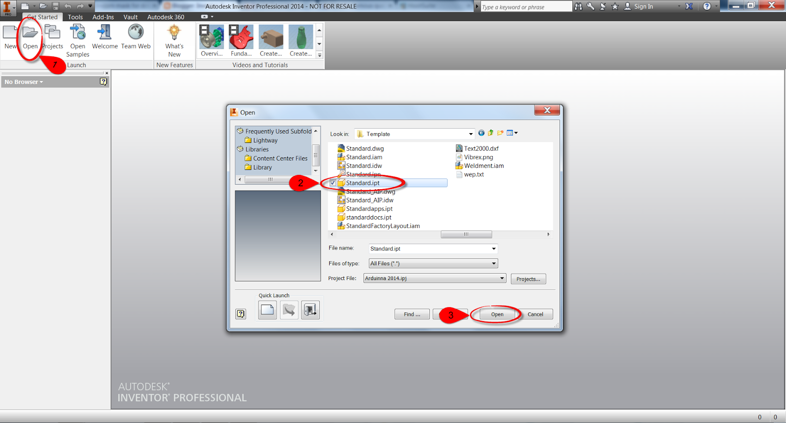Viewport: 786px width, 423px height.
Task: Click Sign In link
Action: click(x=644, y=6)
